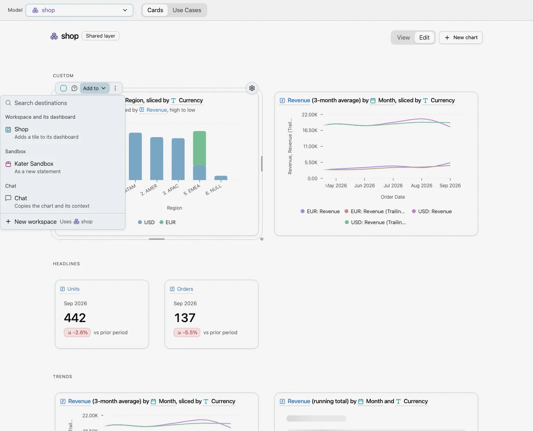Open the Orders headline link
This screenshot has height=431, width=533.
[x=185, y=289]
